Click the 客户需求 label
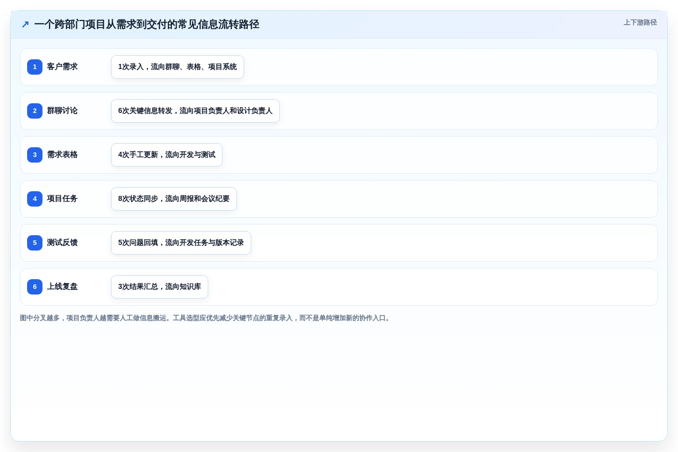Image resolution: width=678 pixels, height=452 pixels. pos(62,67)
